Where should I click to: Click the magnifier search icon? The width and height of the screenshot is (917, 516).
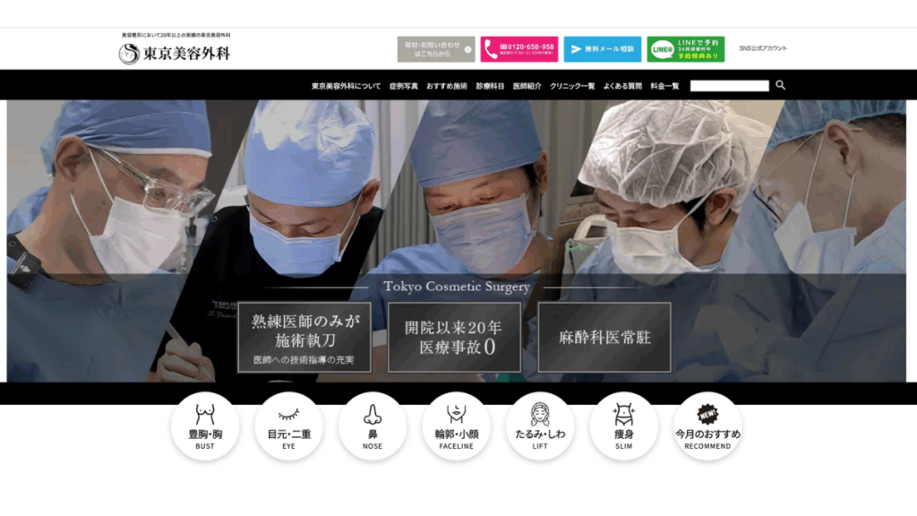point(780,84)
